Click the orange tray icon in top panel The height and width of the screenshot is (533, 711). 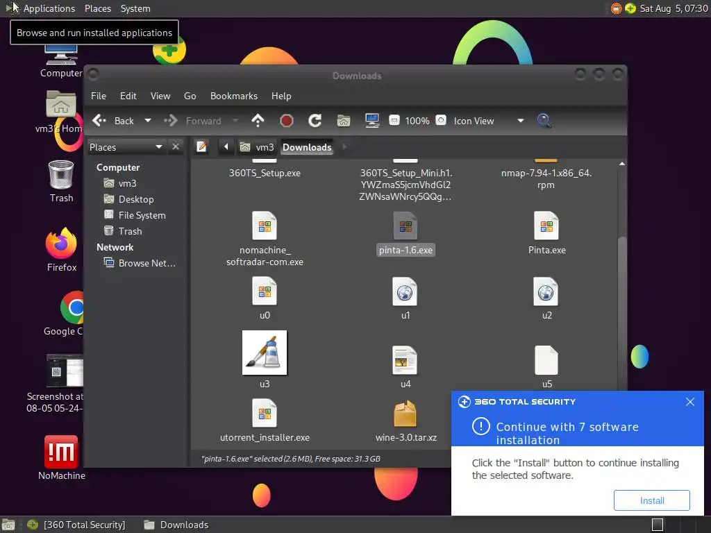pyautogui.click(x=616, y=8)
